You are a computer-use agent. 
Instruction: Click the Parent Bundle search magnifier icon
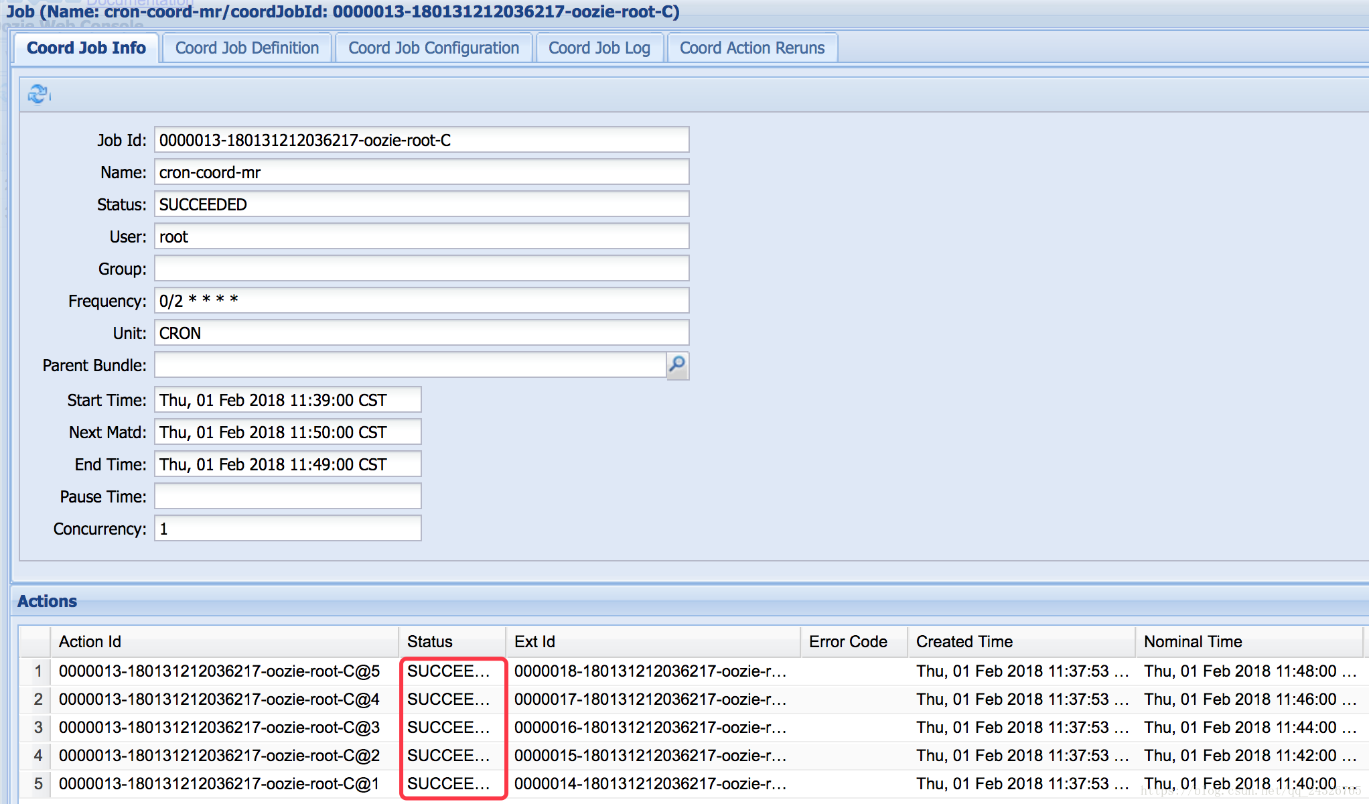pos(677,365)
